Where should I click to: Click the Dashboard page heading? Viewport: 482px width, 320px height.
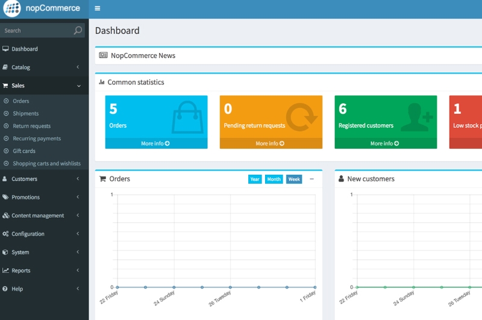[x=117, y=30]
